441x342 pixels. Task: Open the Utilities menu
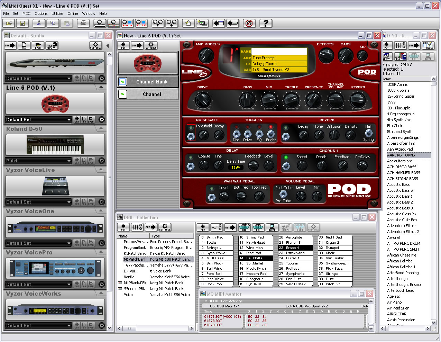pyautogui.click(x=57, y=13)
